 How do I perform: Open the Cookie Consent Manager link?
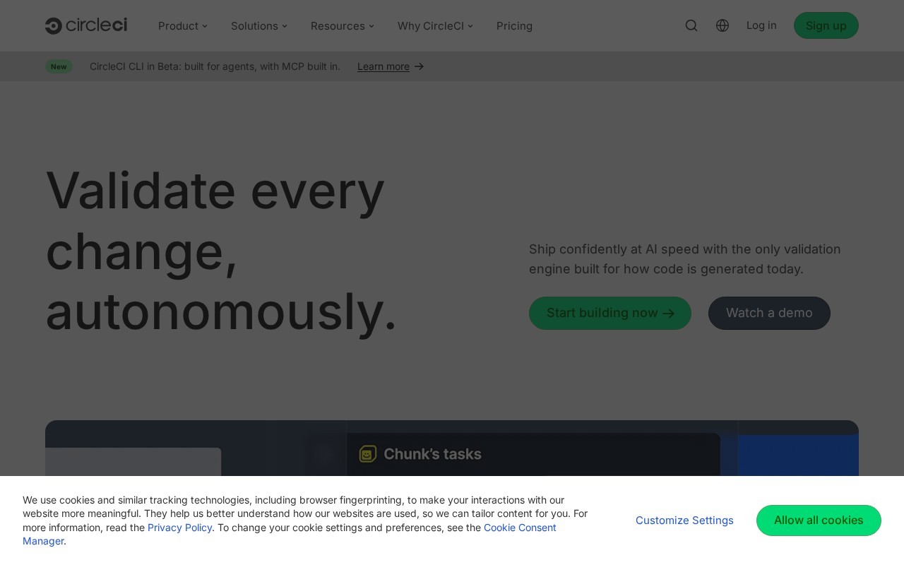coord(290,534)
